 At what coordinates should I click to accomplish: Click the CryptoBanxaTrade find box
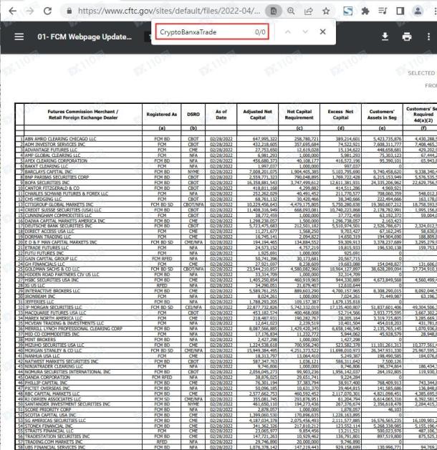(212, 32)
